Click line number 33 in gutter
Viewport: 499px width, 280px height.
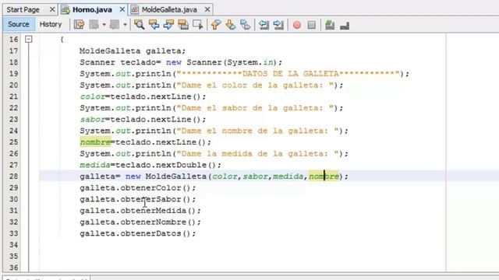tap(13, 233)
